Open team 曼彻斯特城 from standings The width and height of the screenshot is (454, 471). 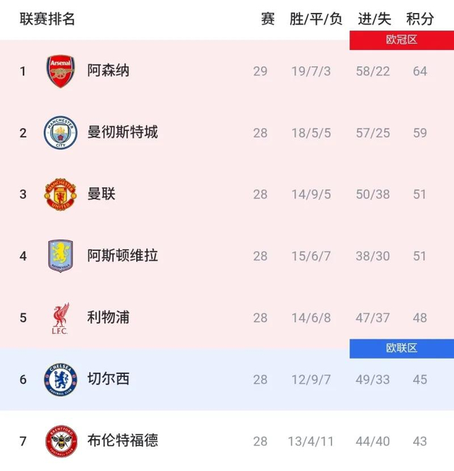[x=123, y=132]
